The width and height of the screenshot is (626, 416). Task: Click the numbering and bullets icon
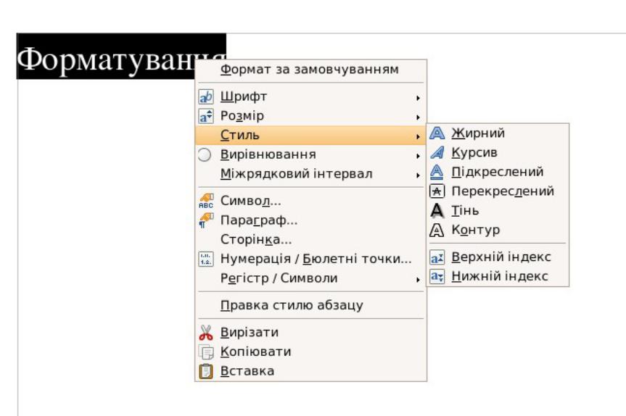click(x=205, y=259)
